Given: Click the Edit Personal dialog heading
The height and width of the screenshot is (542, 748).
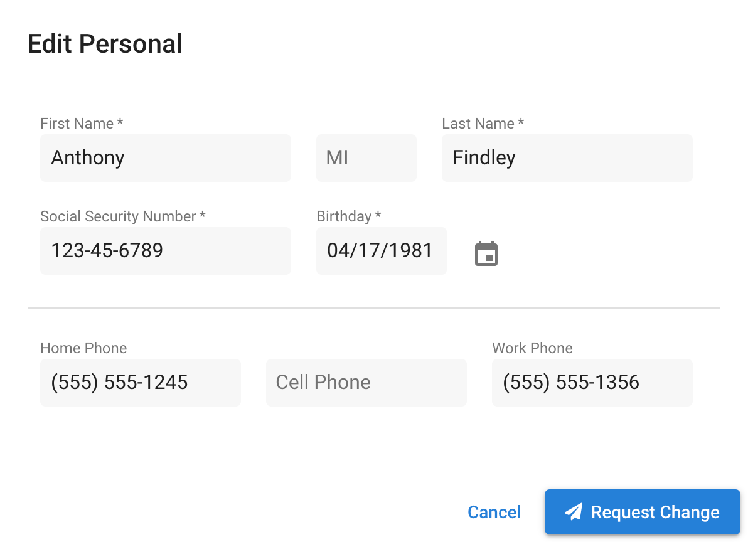Looking at the screenshot, I should click(105, 44).
